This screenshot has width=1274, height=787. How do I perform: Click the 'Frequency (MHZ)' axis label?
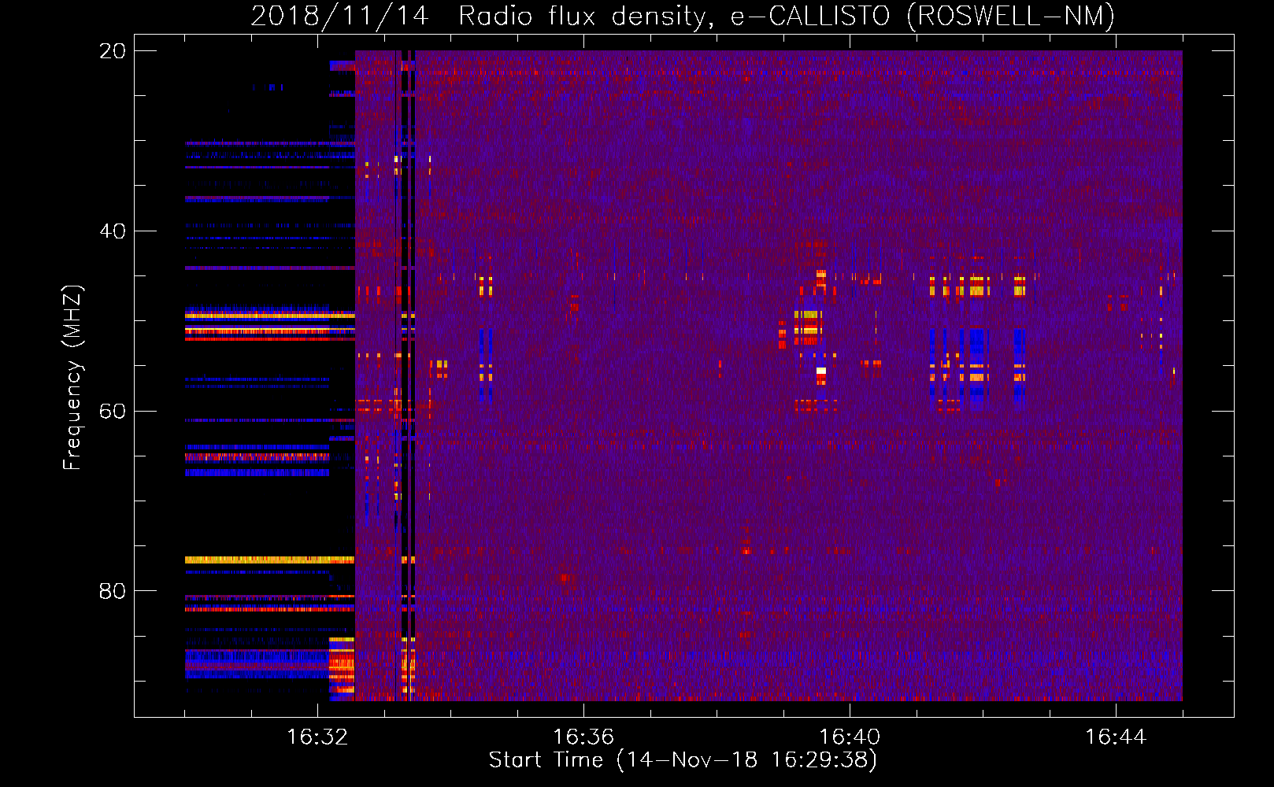tap(72, 378)
